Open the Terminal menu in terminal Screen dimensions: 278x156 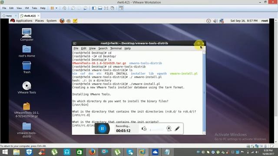(x=116, y=49)
